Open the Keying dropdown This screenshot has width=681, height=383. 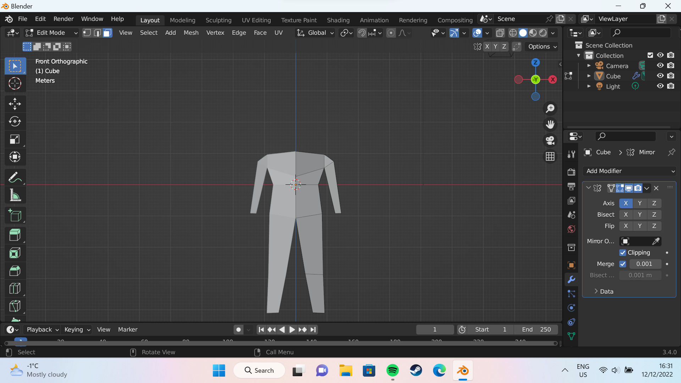[x=77, y=329]
